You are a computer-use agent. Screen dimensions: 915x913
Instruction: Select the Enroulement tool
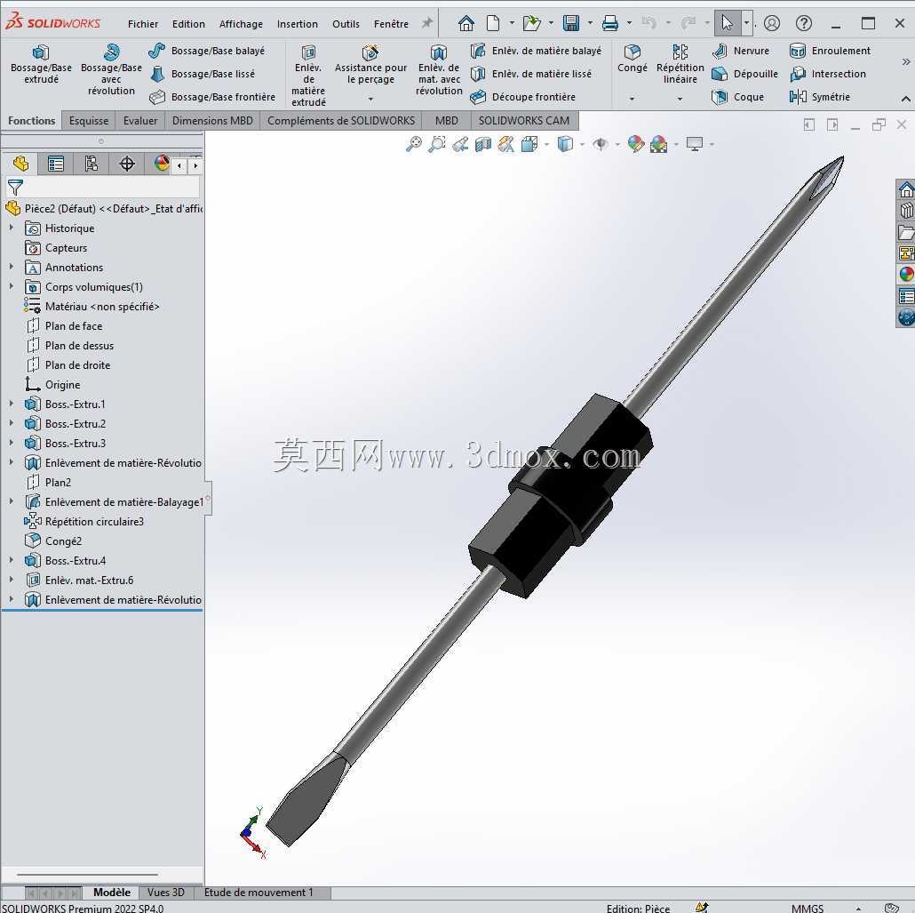(x=830, y=51)
